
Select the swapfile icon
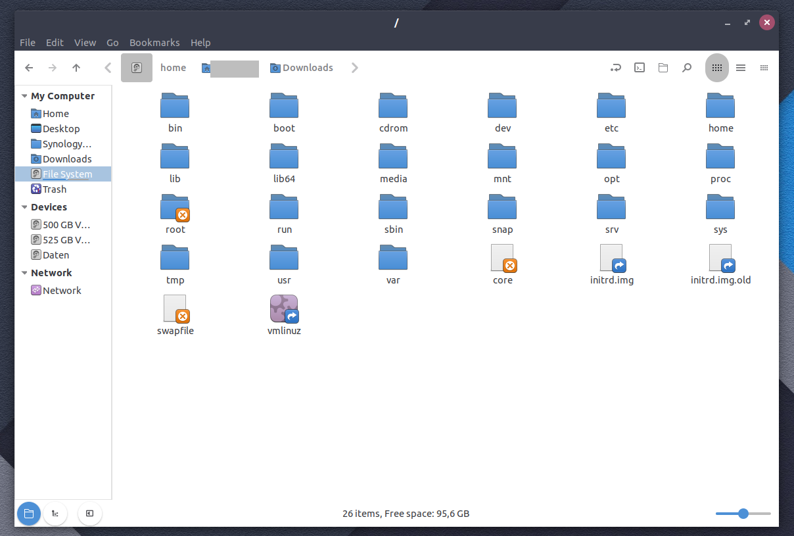point(175,309)
